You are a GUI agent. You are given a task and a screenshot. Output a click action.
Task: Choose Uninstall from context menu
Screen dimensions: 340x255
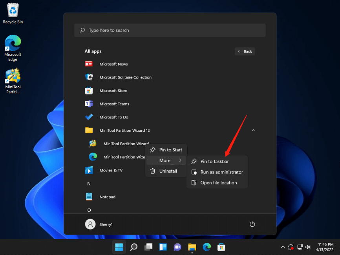(x=166, y=171)
